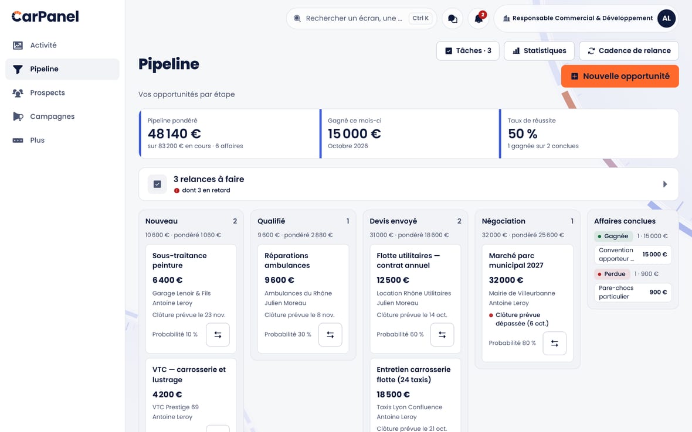
Task: Click the Nouveau column header
Action: tap(161, 221)
